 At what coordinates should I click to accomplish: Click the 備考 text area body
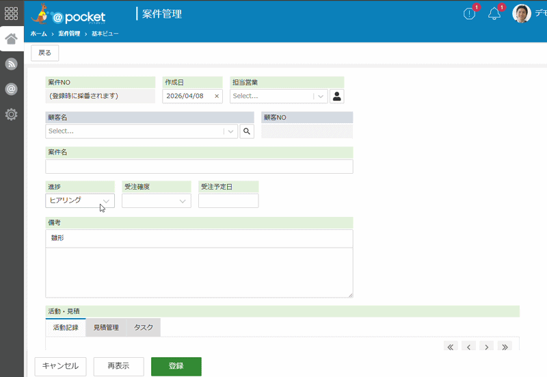pos(199,273)
